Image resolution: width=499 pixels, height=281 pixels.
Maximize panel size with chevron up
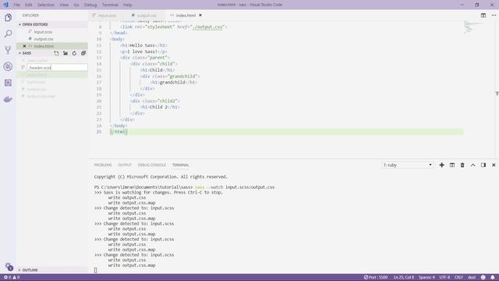473,165
